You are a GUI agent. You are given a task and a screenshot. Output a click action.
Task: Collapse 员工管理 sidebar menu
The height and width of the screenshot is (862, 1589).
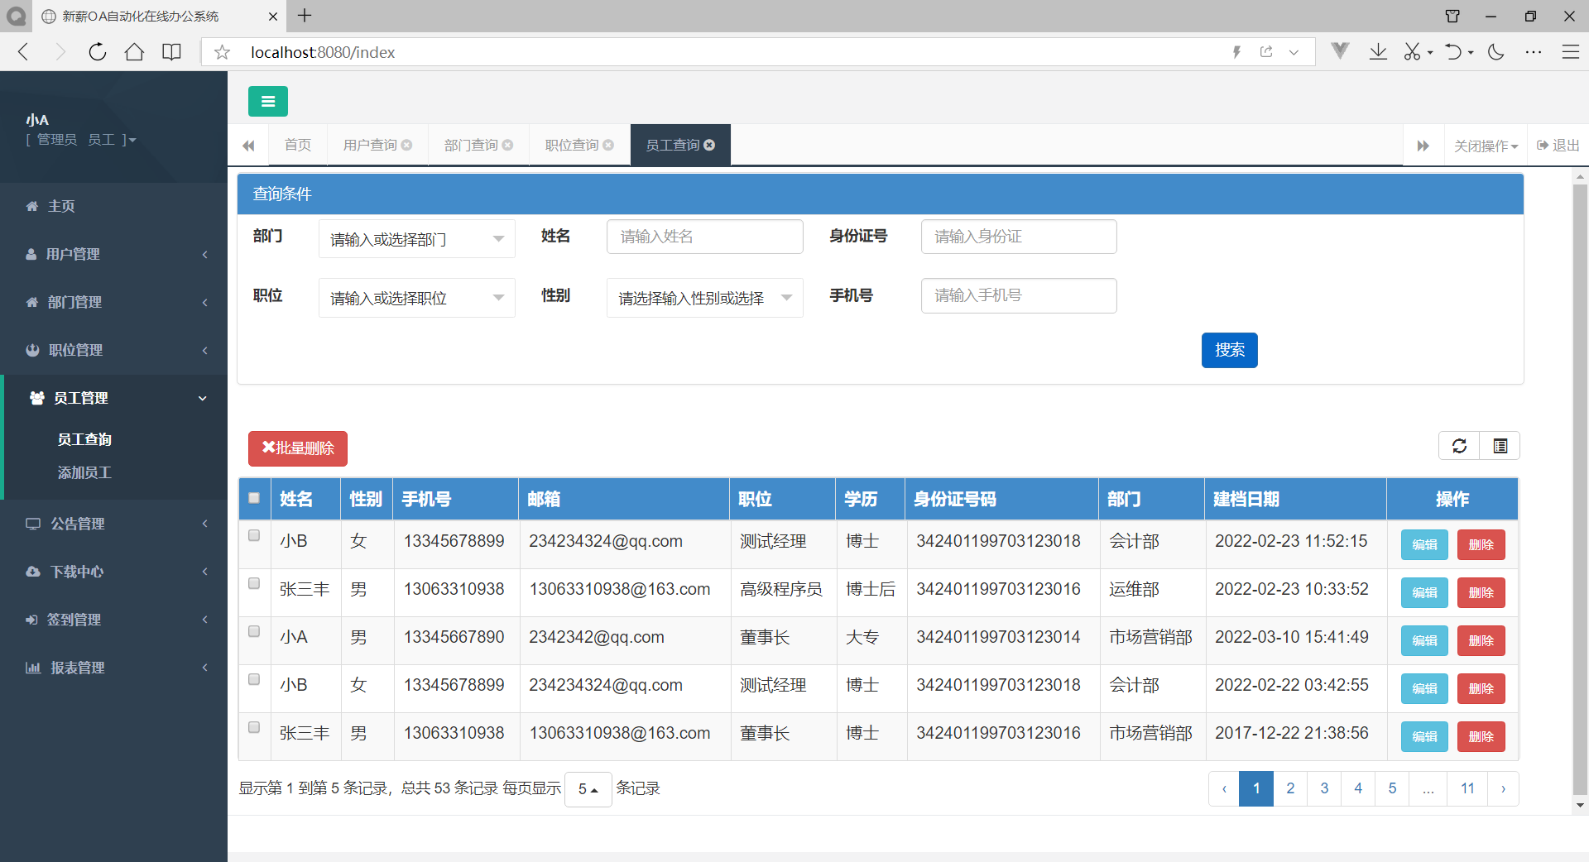point(113,398)
